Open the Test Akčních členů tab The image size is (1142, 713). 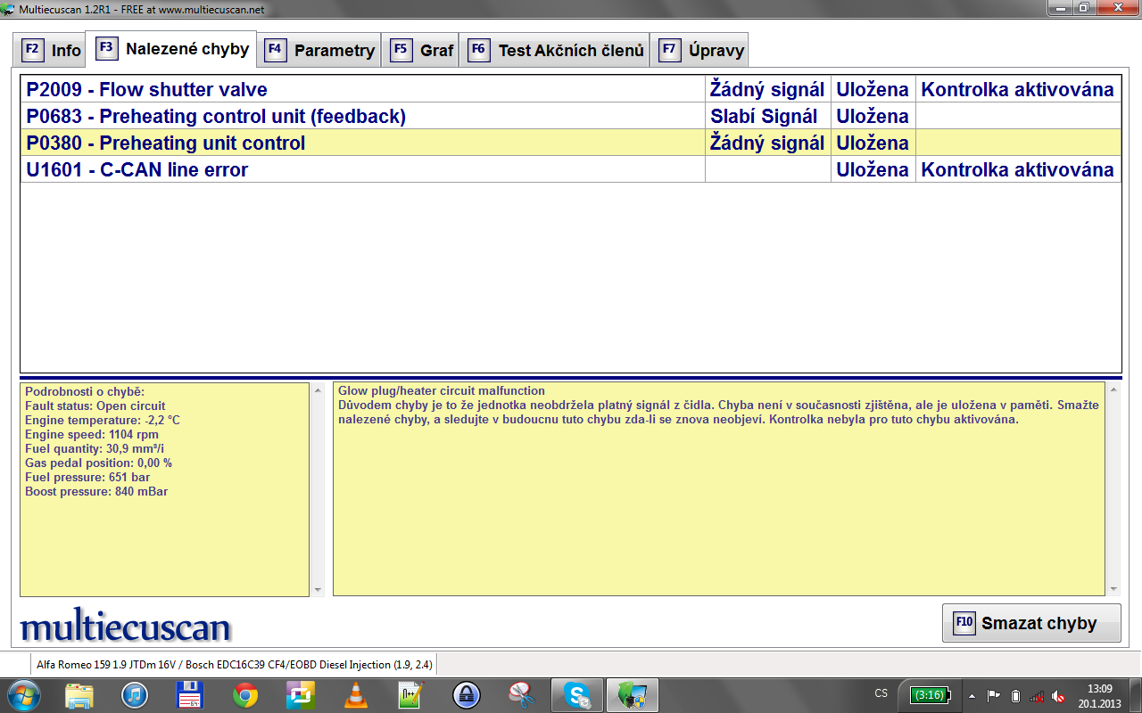click(x=557, y=50)
